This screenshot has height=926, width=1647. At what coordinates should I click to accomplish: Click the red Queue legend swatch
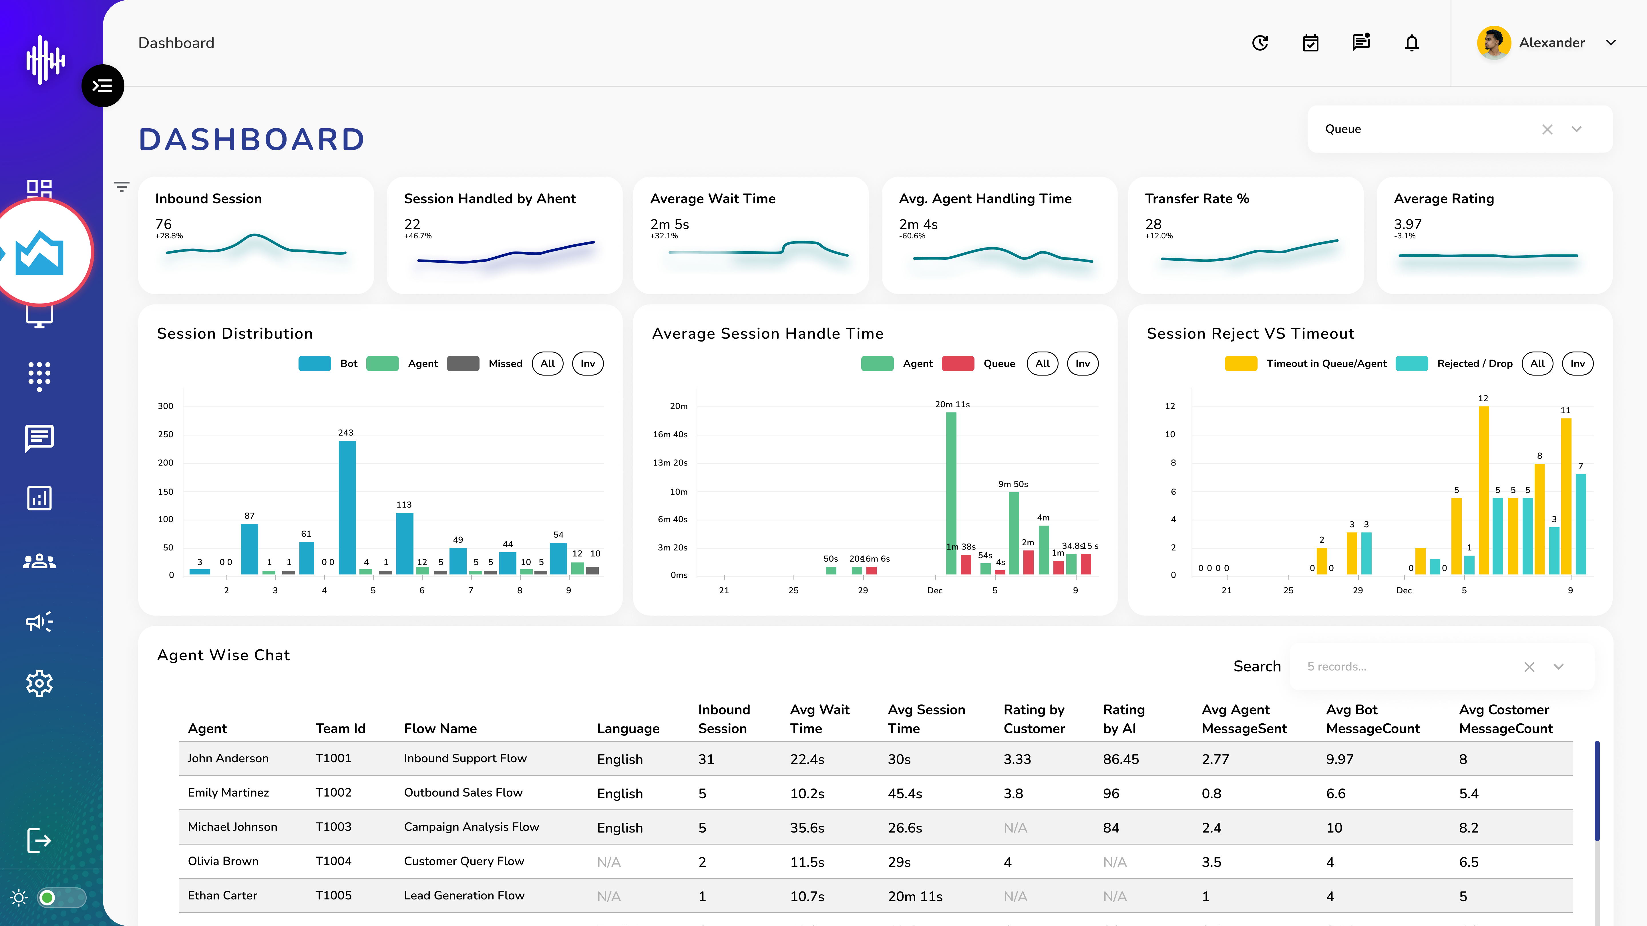coord(958,364)
